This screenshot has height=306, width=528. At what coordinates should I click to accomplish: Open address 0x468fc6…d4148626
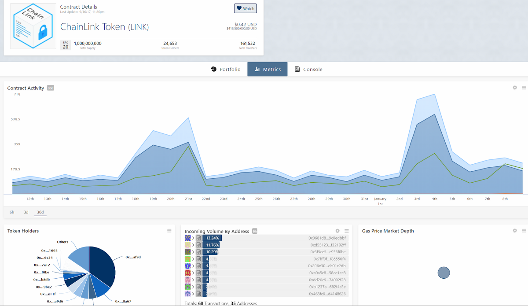(327, 294)
